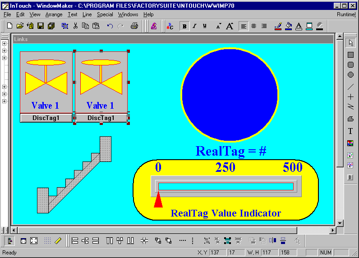359x258 pixels.
Task: Select the large blue circle object
Action: tap(230, 94)
